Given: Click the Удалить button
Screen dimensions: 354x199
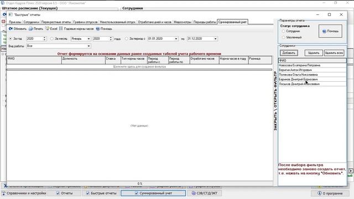Looking at the screenshot, I should click(314, 53).
